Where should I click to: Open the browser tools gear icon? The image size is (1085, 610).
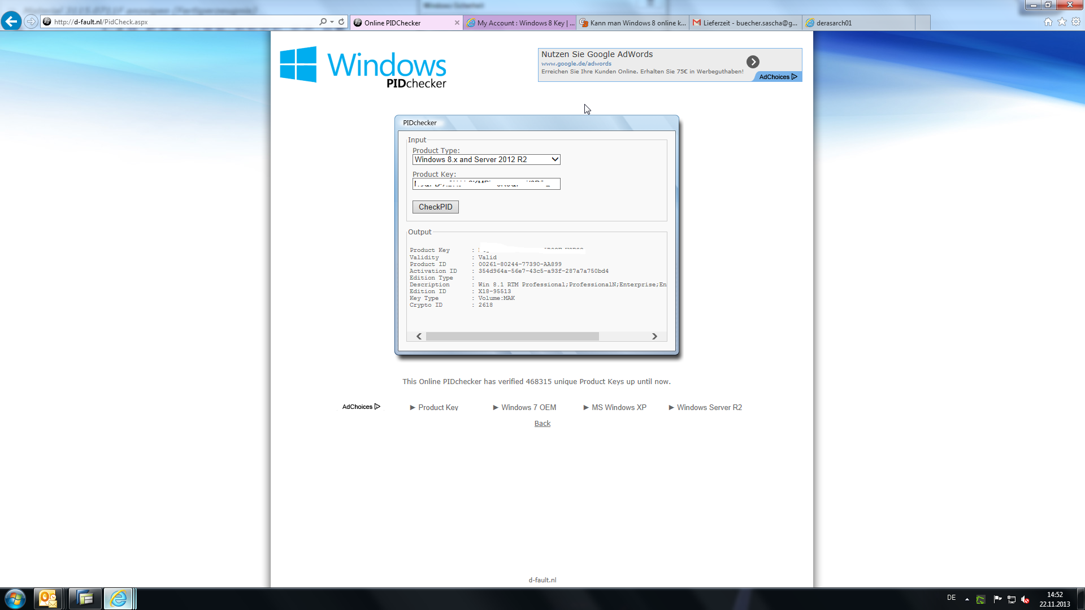click(x=1076, y=22)
